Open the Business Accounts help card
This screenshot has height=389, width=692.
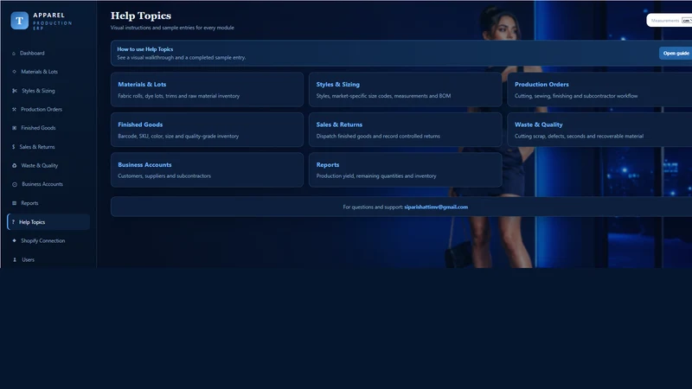tap(207, 169)
